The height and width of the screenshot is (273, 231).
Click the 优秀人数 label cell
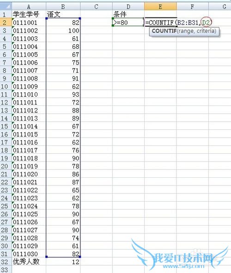29,262
